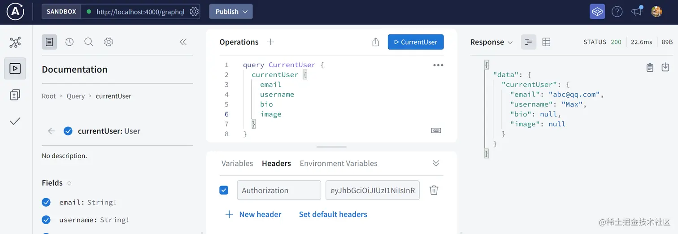Select the Documentation panel icon
Screen dimensions: 678x234
click(x=49, y=42)
